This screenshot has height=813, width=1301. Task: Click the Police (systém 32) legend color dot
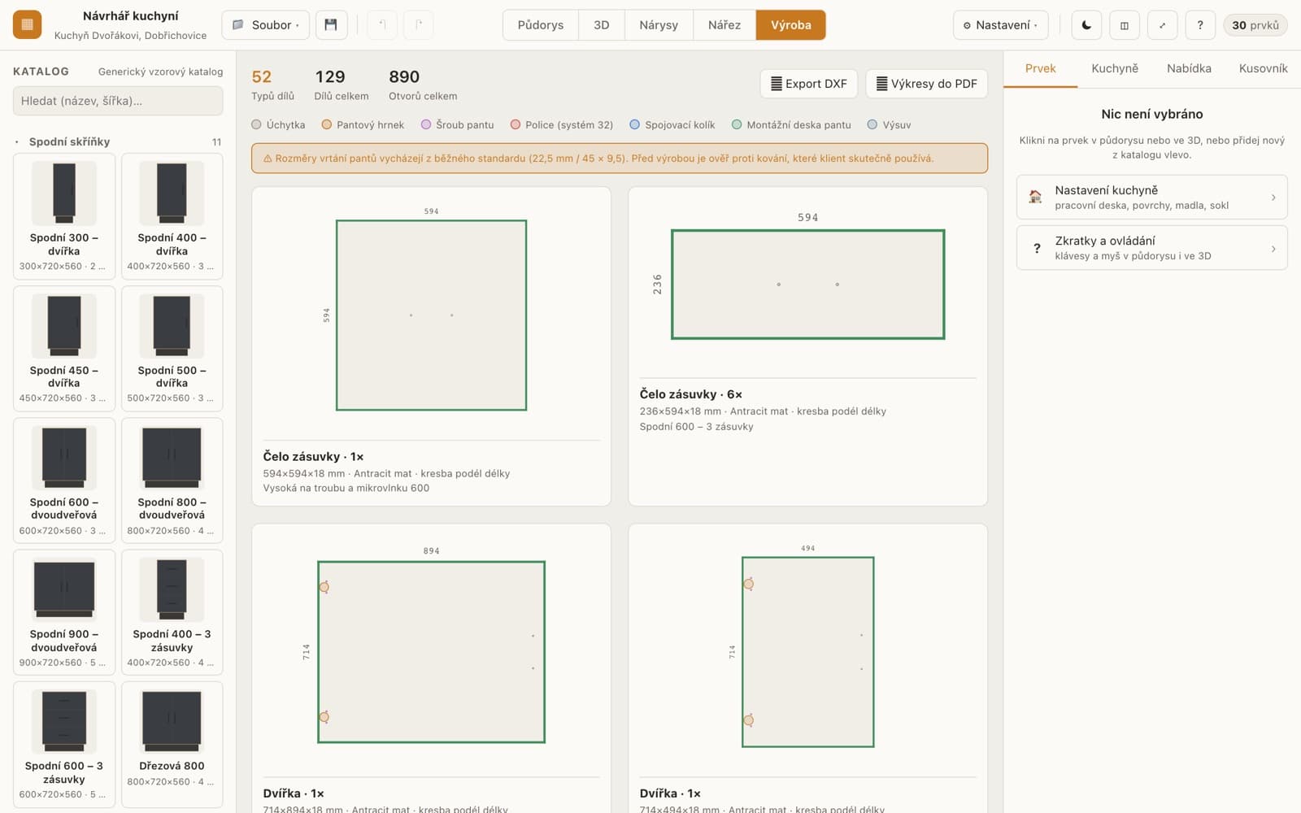coord(516,124)
